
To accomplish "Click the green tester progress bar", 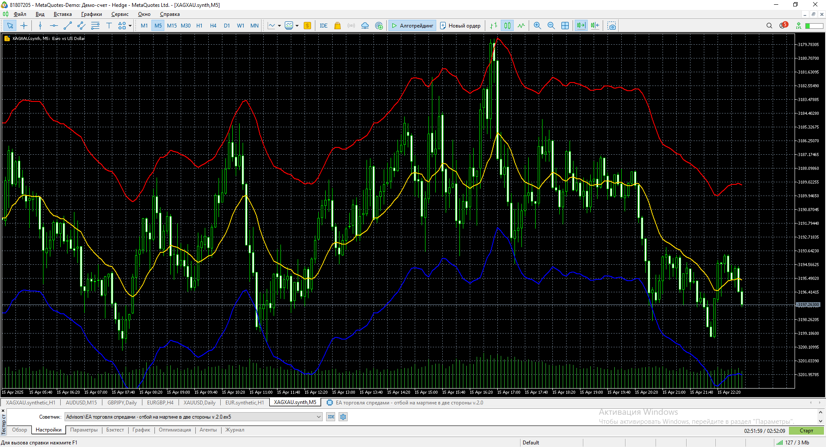I will [806, 431].
